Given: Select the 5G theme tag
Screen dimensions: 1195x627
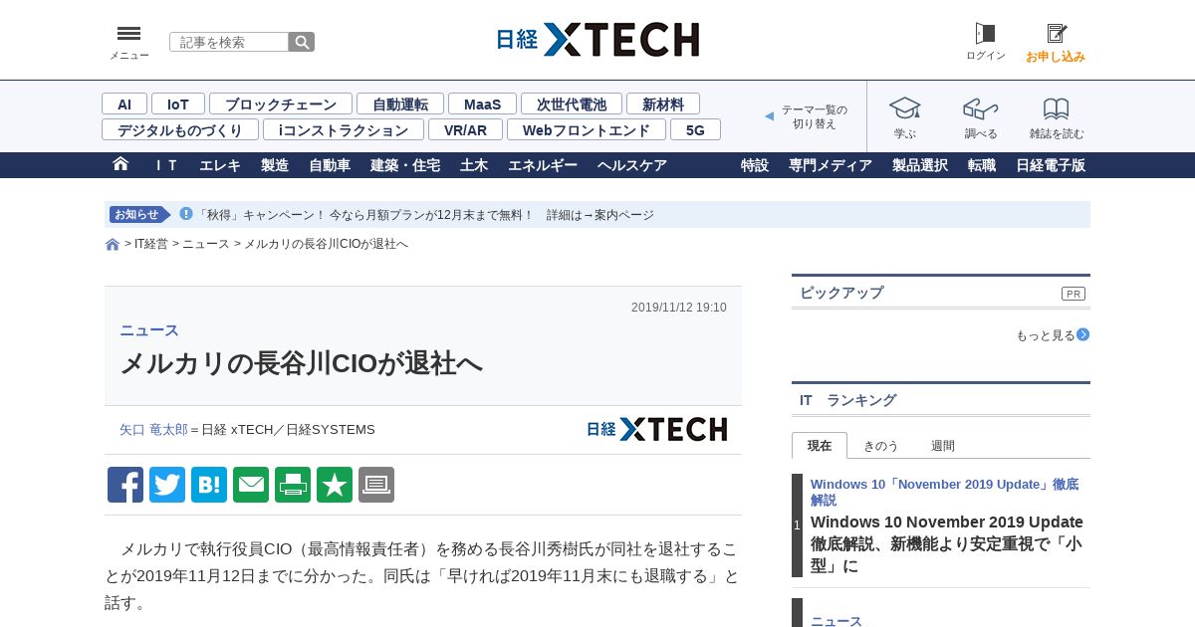Looking at the screenshot, I should pos(695,129).
